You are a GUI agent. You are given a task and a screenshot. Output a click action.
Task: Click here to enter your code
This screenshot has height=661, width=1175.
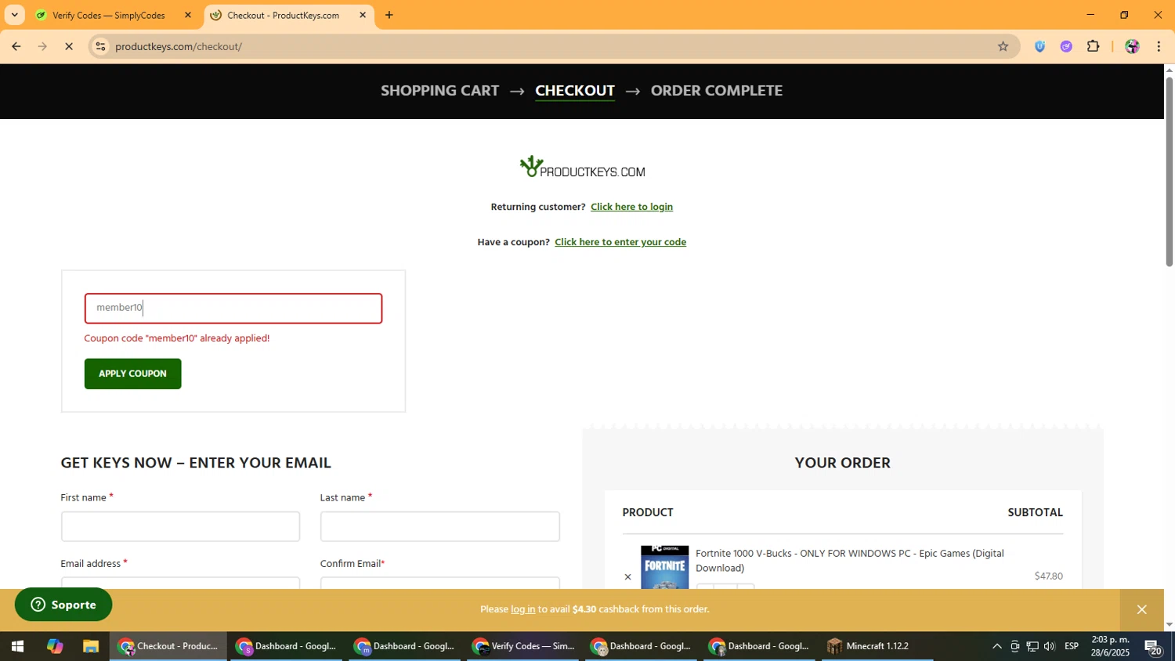point(620,242)
